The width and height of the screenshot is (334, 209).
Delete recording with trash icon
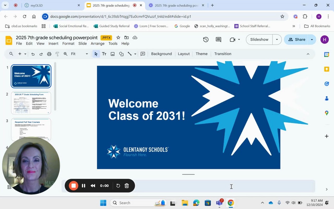point(127,186)
